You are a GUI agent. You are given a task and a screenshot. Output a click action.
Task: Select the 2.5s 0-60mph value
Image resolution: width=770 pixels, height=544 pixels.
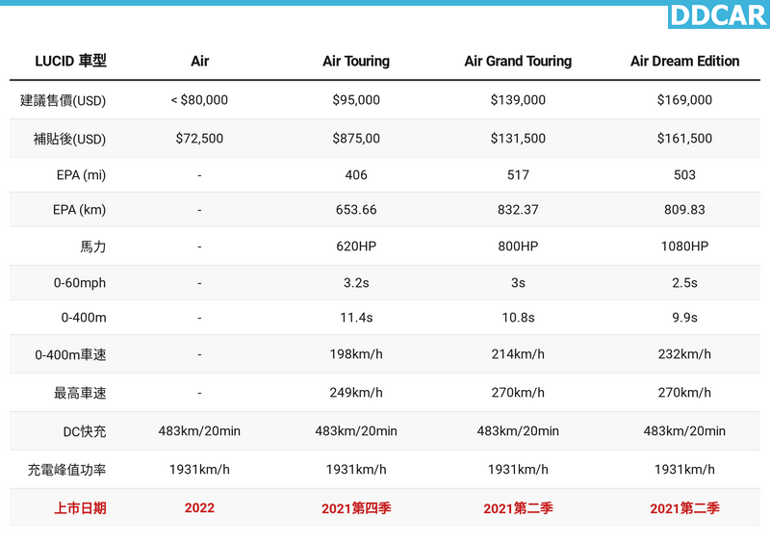tap(684, 283)
